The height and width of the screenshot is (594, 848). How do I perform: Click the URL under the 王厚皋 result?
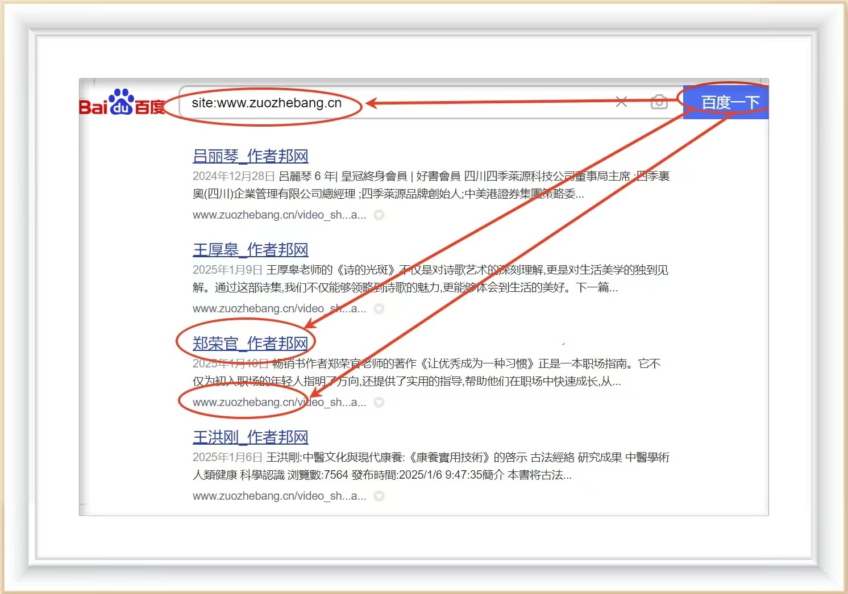(x=279, y=309)
